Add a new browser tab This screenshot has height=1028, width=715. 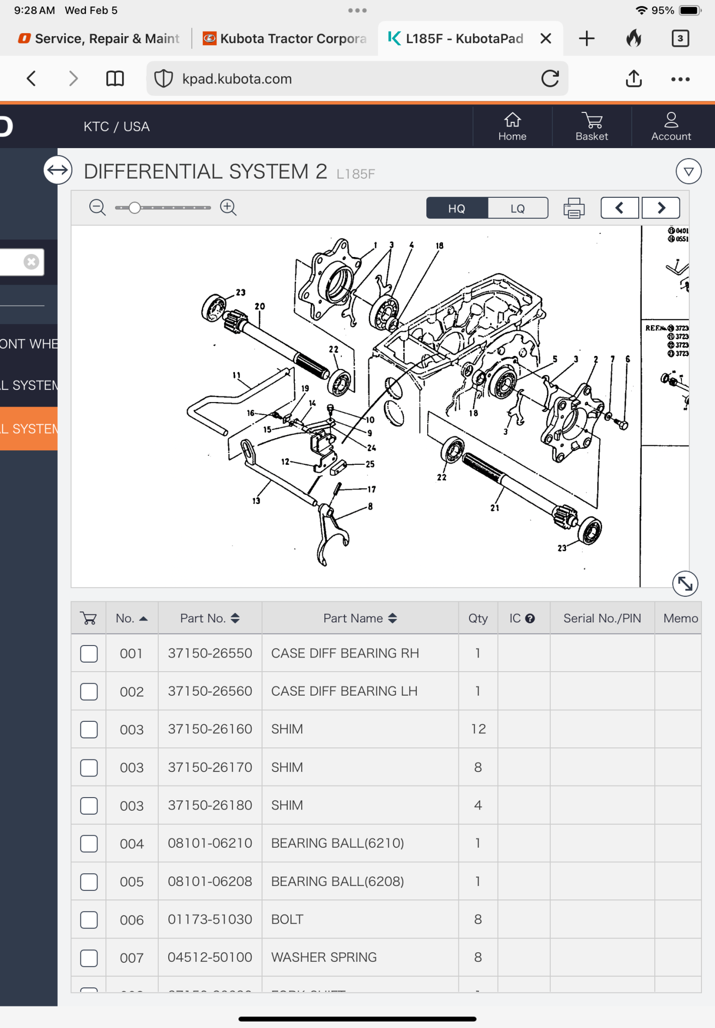[586, 39]
